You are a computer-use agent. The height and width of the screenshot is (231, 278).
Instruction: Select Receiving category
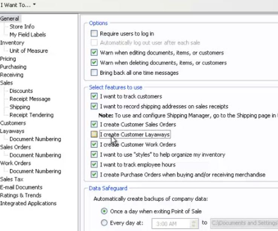coord(12,75)
